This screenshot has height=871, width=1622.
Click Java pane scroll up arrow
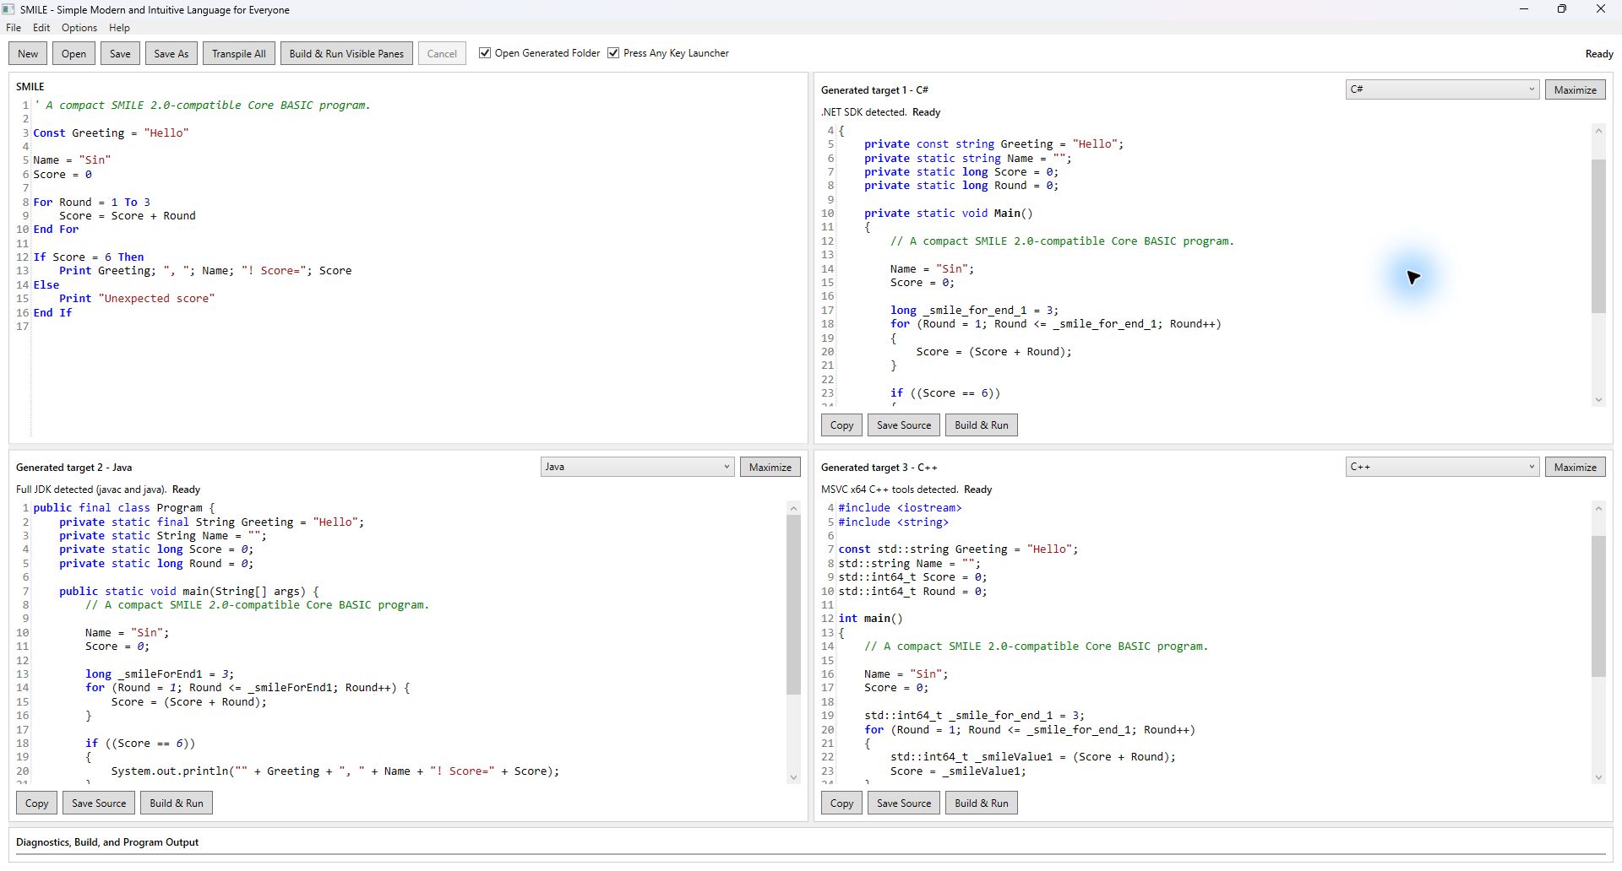tap(793, 508)
